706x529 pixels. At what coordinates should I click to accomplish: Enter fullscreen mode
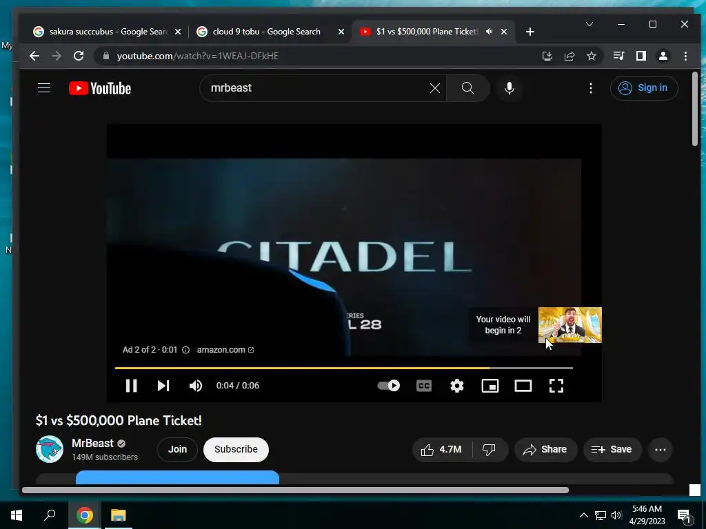point(556,386)
